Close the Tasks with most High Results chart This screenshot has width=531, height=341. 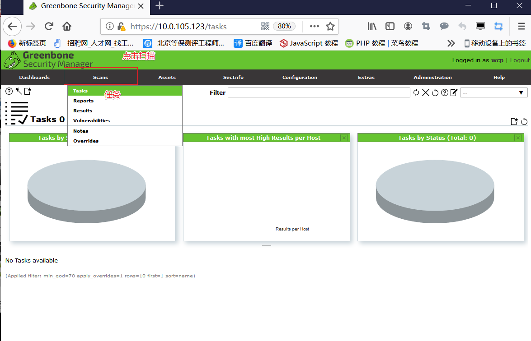pos(344,138)
